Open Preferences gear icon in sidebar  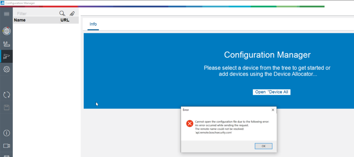pyautogui.click(x=7, y=69)
